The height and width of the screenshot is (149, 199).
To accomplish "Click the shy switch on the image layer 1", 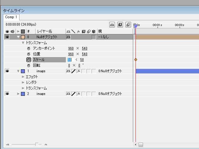I will point(68,71).
